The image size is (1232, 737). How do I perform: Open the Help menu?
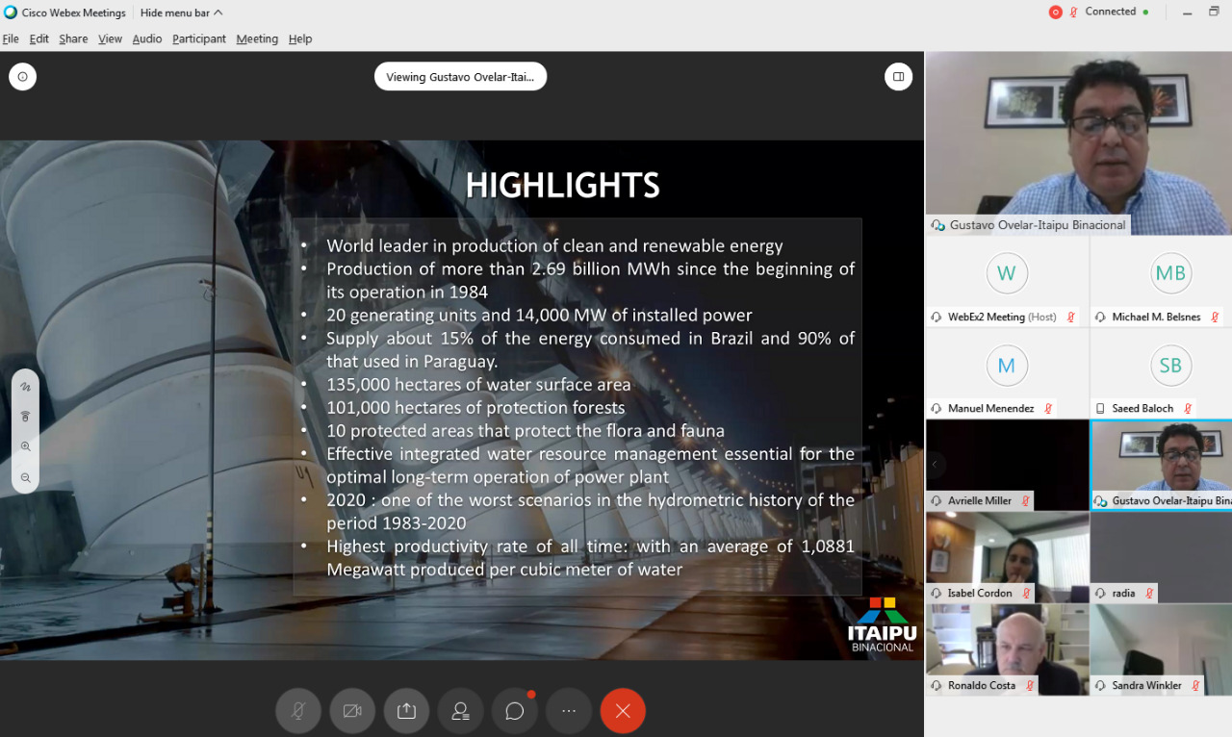[x=300, y=38]
